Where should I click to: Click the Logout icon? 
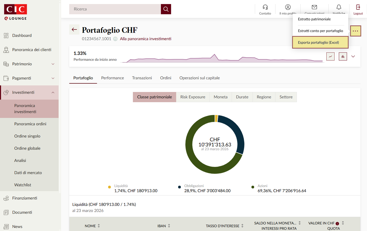[358, 7]
